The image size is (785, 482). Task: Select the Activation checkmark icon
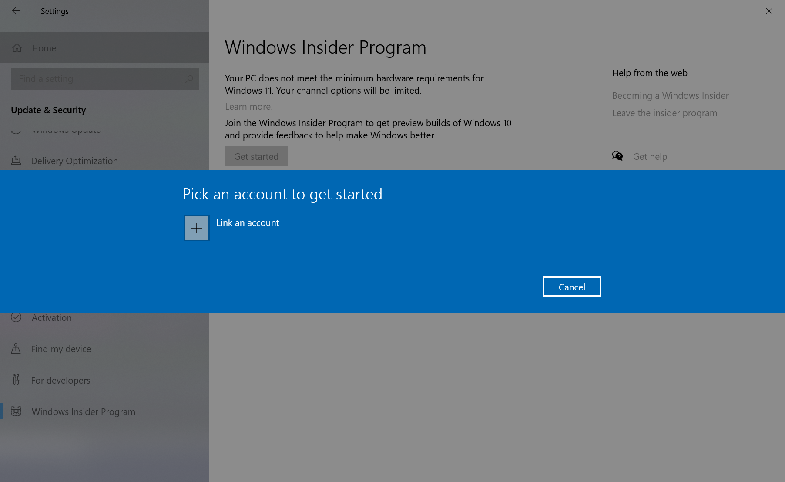pos(16,317)
